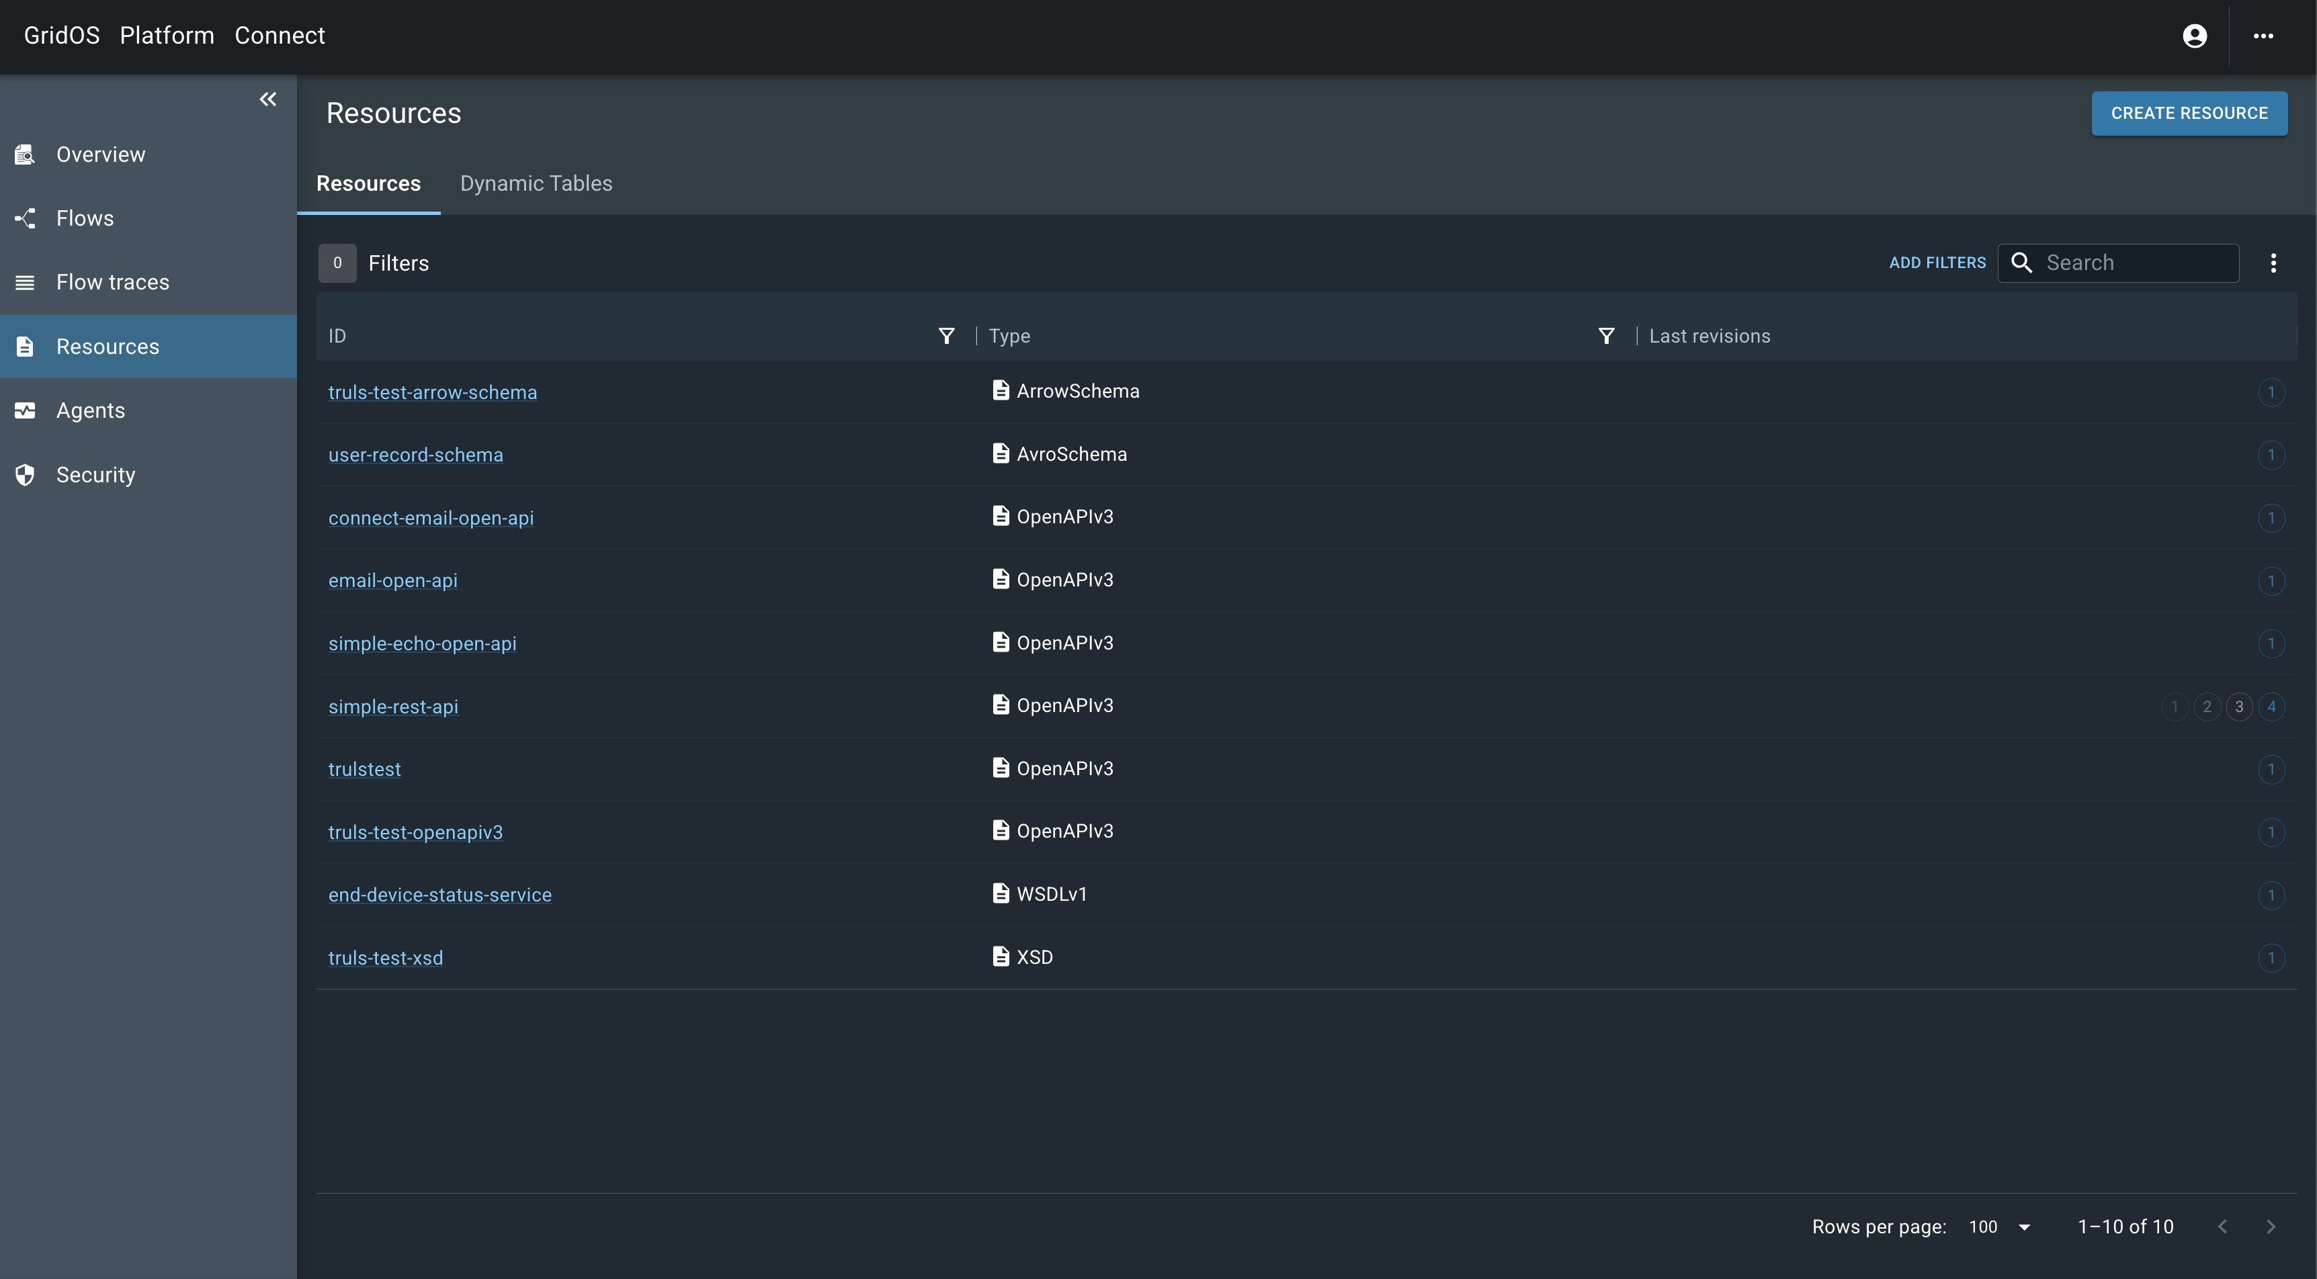Open Flows in the sidebar
The width and height of the screenshot is (2317, 1279).
pos(149,218)
